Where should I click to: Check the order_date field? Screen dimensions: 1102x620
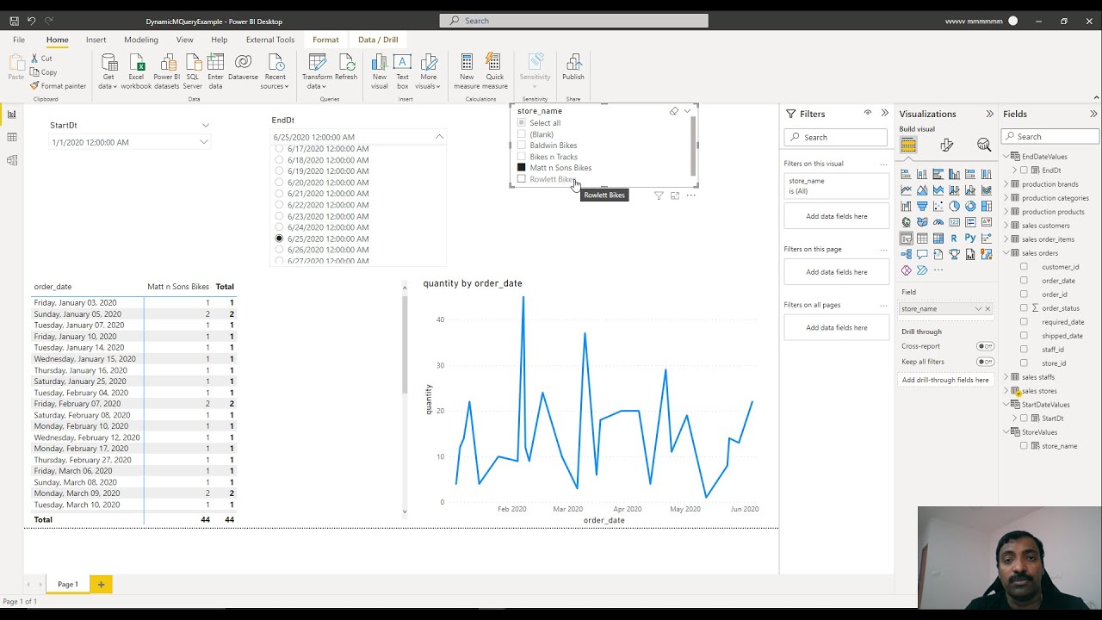(1024, 281)
